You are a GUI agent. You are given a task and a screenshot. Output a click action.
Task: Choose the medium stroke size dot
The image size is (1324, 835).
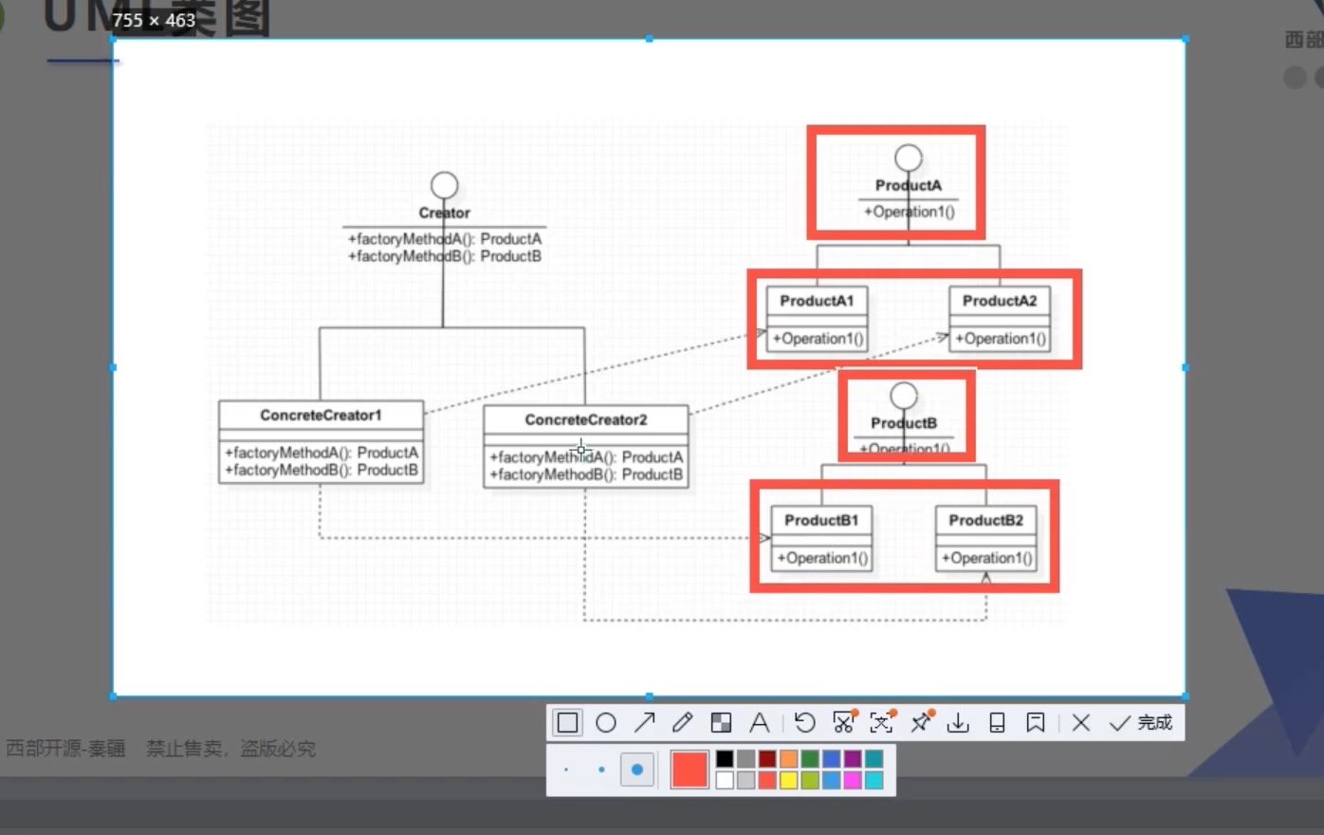tap(601, 770)
